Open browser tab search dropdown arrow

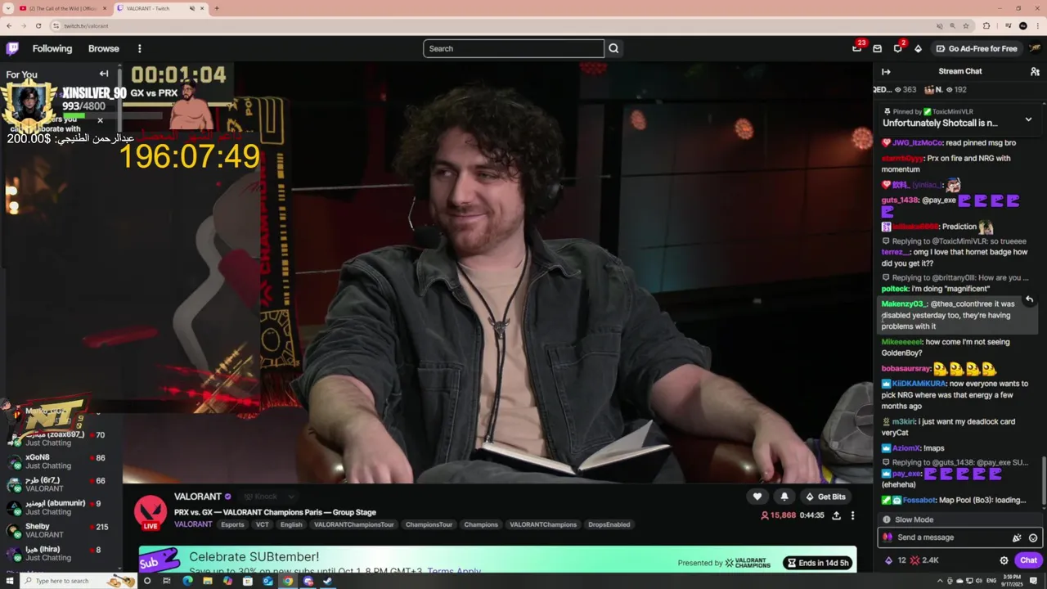(x=8, y=8)
